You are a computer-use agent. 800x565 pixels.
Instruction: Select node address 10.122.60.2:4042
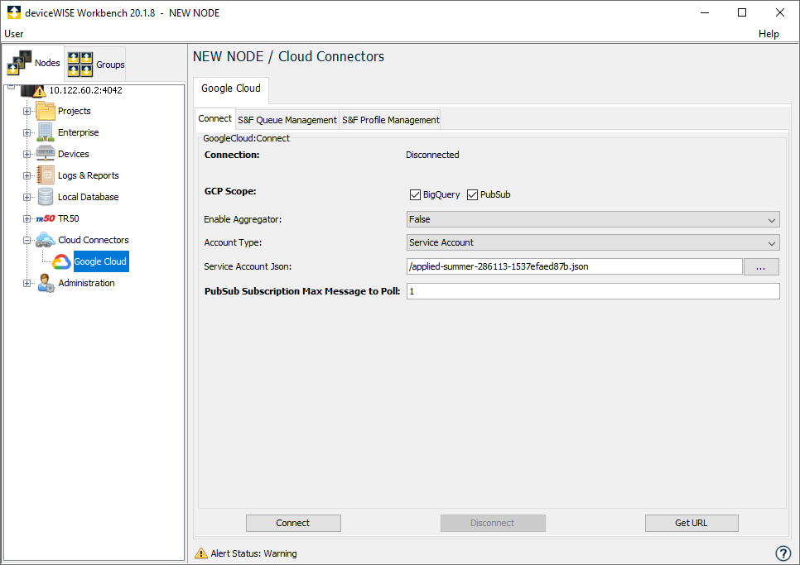[86, 90]
